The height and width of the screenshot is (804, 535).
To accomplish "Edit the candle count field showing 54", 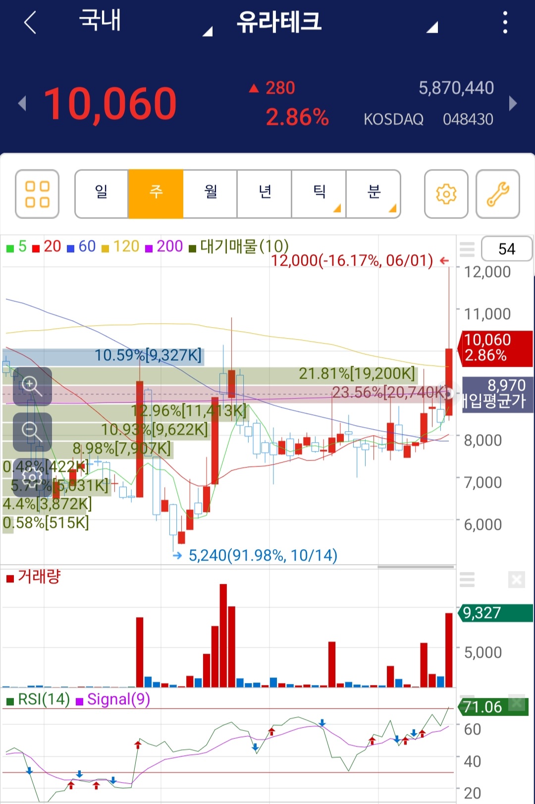I will (x=506, y=249).
